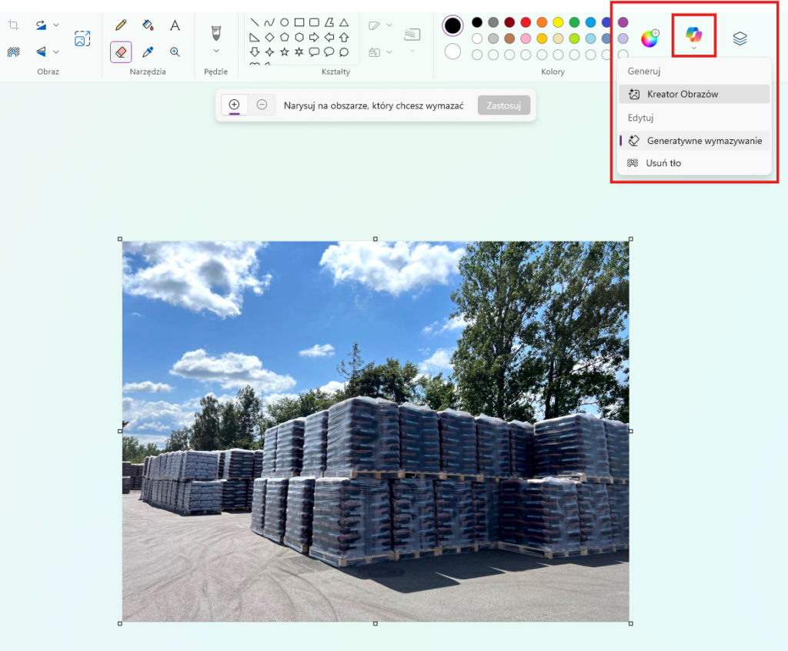Select the rectangle shape
Viewport: 788px width, 651px height.
tap(299, 22)
